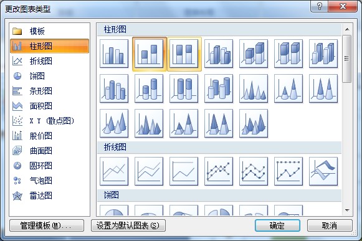Pick the 3-D 100% stacked column chart
Viewport: 362px width, 241px height.
[x=288, y=54]
